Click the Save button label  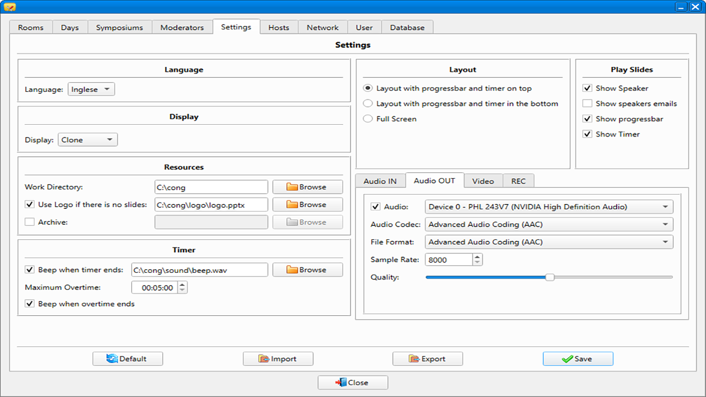pos(583,359)
